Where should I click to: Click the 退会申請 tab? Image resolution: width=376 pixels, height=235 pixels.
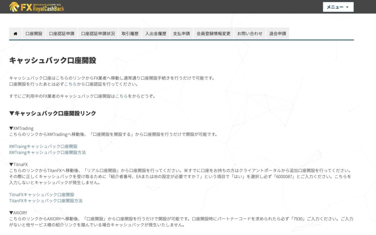[278, 34]
